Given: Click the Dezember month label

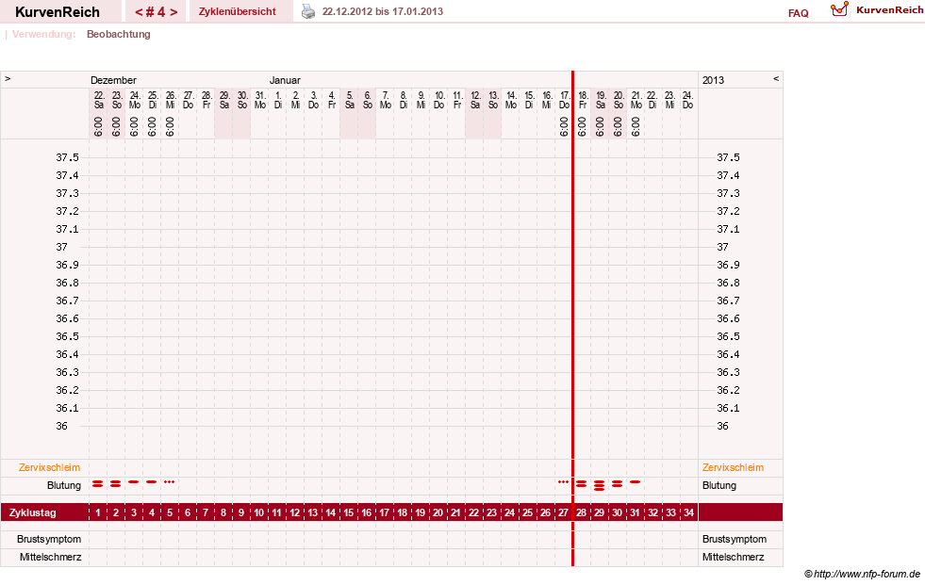Looking at the screenshot, I should pos(113,80).
